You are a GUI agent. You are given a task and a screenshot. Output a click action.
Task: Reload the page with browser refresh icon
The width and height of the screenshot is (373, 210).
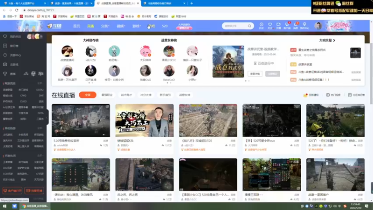tap(17, 10)
